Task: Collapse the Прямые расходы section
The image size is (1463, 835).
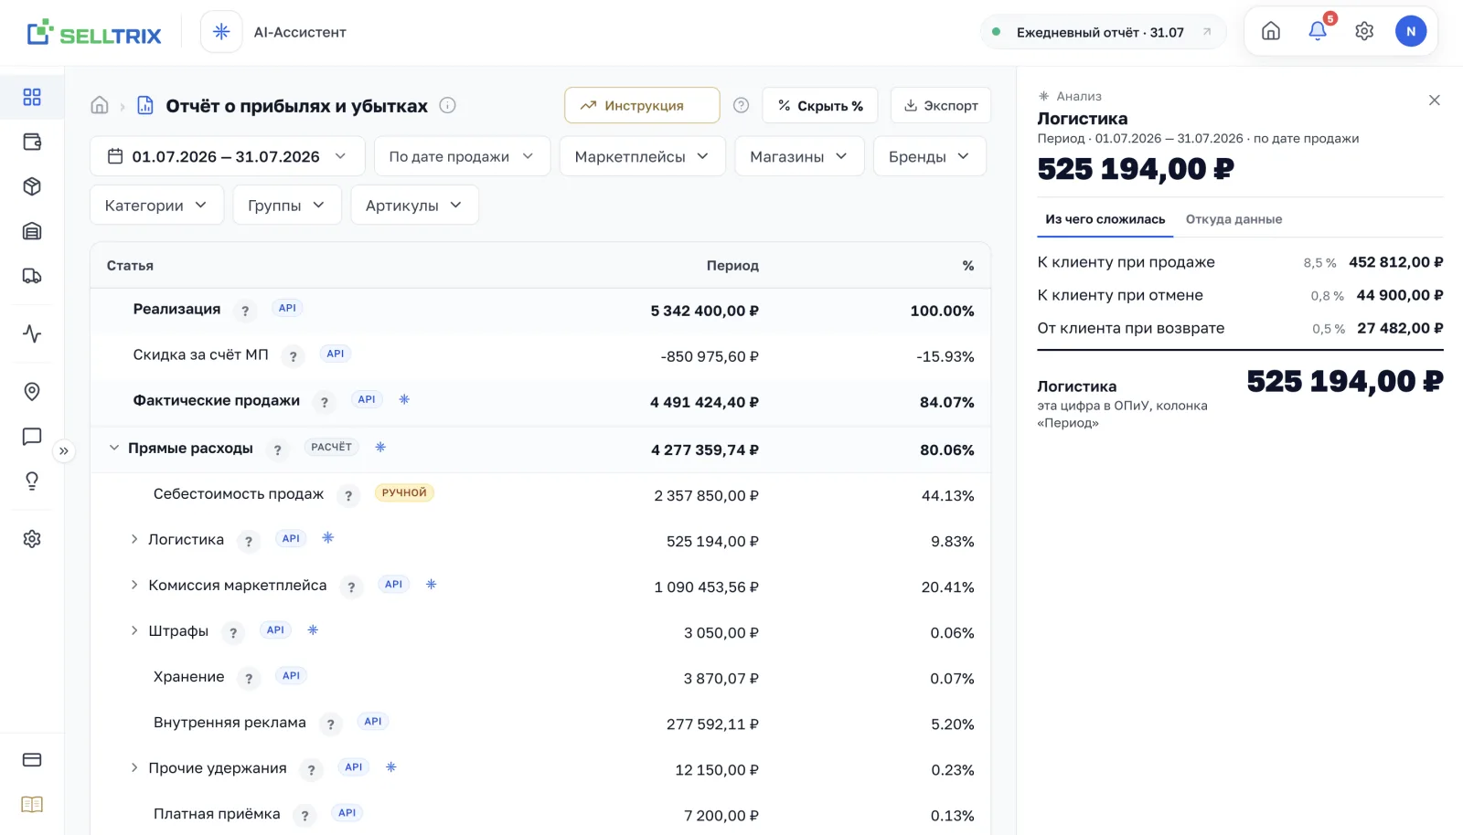Action: tap(114, 448)
